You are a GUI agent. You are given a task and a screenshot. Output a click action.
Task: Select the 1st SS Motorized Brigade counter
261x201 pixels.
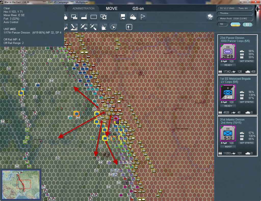(228, 92)
